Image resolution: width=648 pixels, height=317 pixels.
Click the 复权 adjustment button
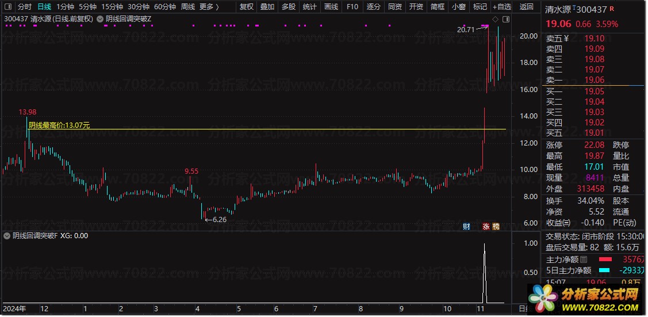click(x=246, y=6)
